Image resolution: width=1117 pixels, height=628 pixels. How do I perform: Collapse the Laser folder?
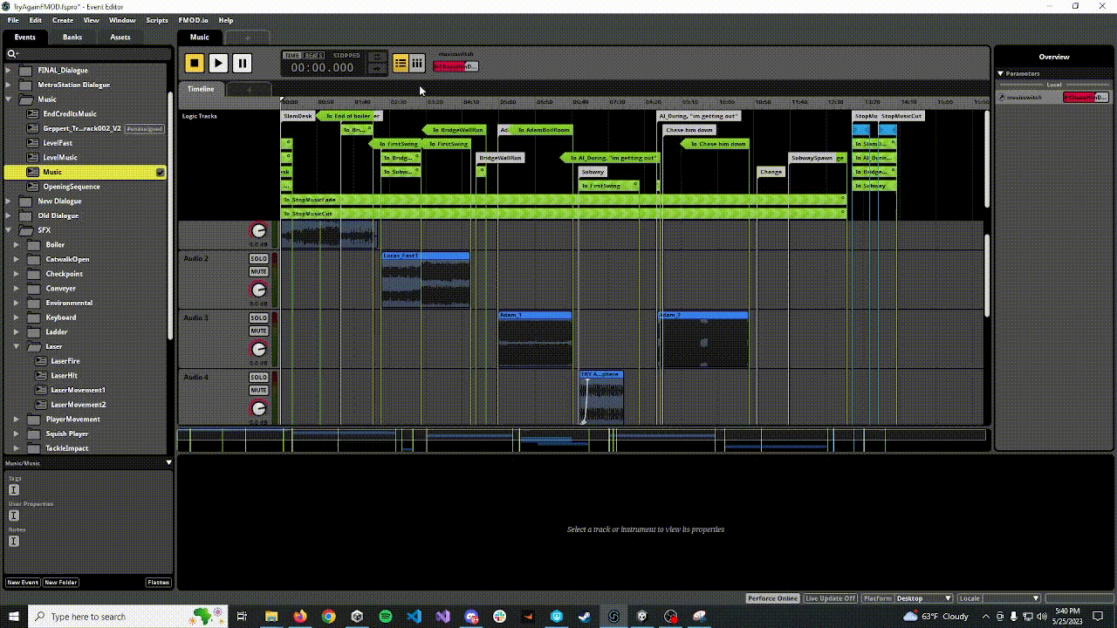(x=17, y=346)
